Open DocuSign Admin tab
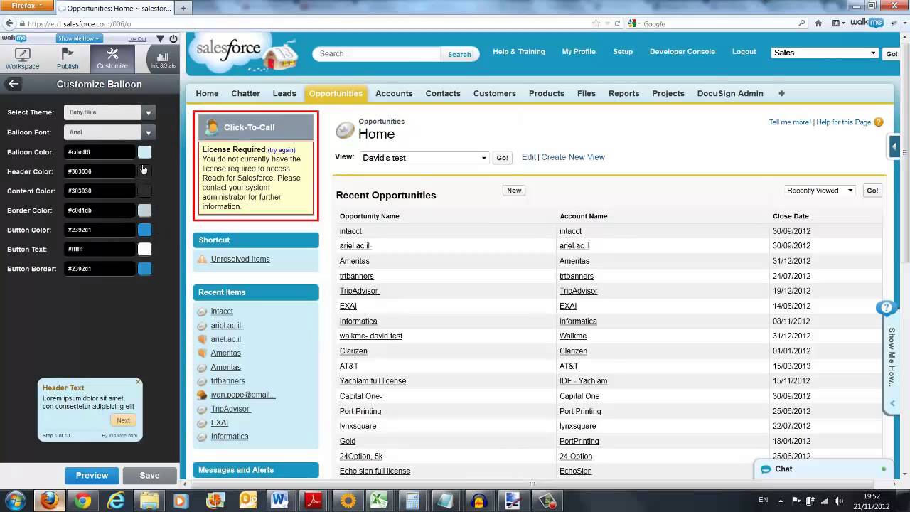The width and height of the screenshot is (910, 512). click(x=730, y=93)
